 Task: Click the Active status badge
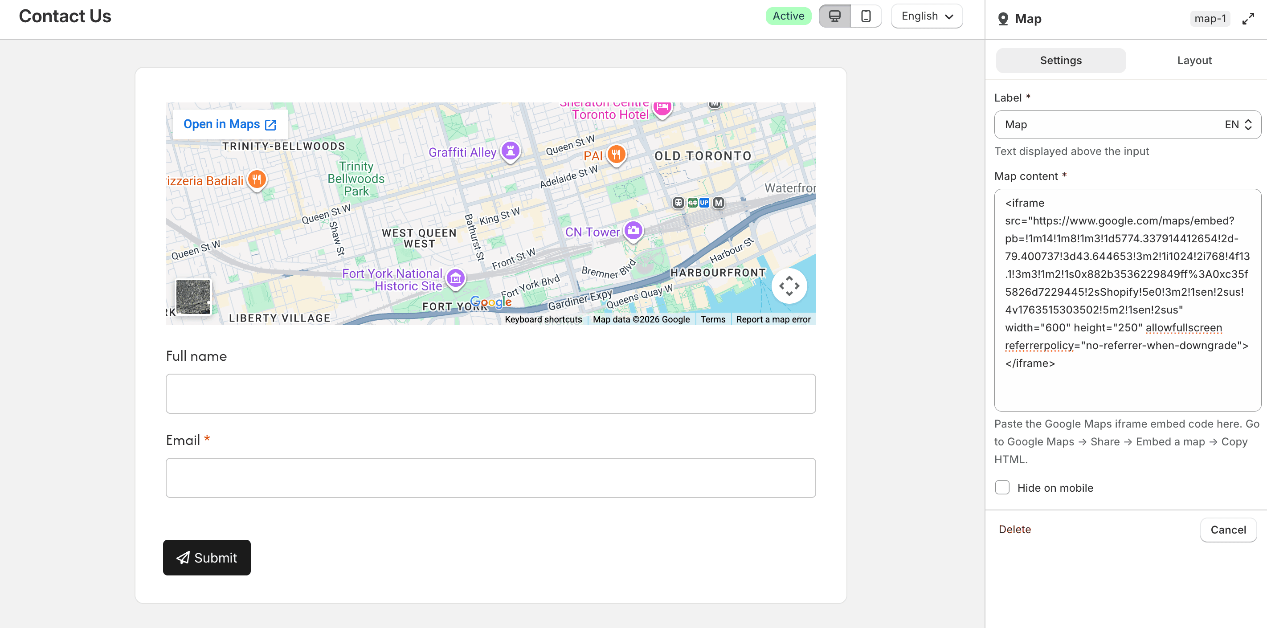click(788, 16)
